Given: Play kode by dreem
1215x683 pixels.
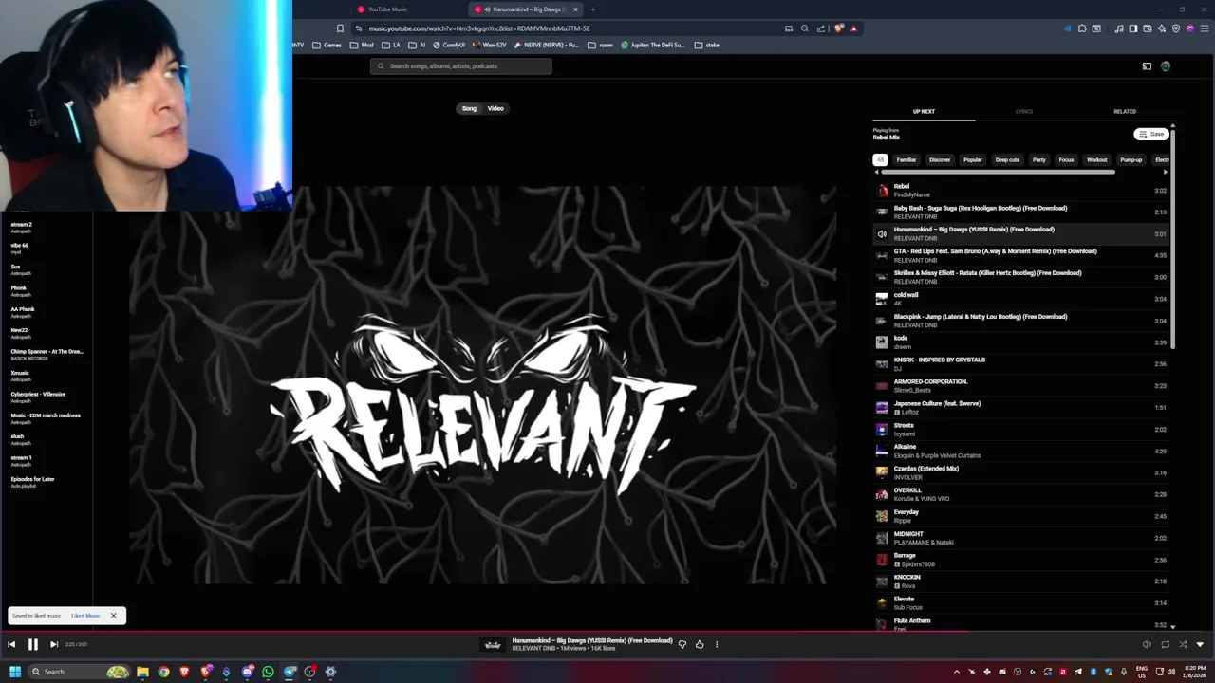Looking at the screenshot, I should (x=1020, y=342).
